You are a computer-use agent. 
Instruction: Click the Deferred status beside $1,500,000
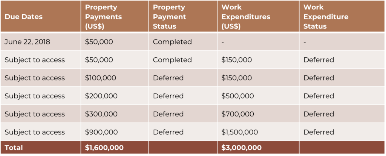[319, 132]
